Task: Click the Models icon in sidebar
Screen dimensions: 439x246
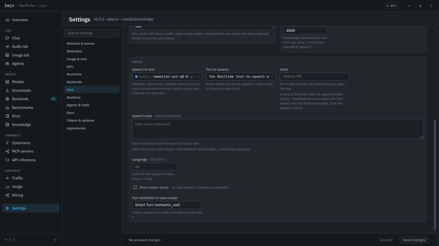Action: [7, 81]
